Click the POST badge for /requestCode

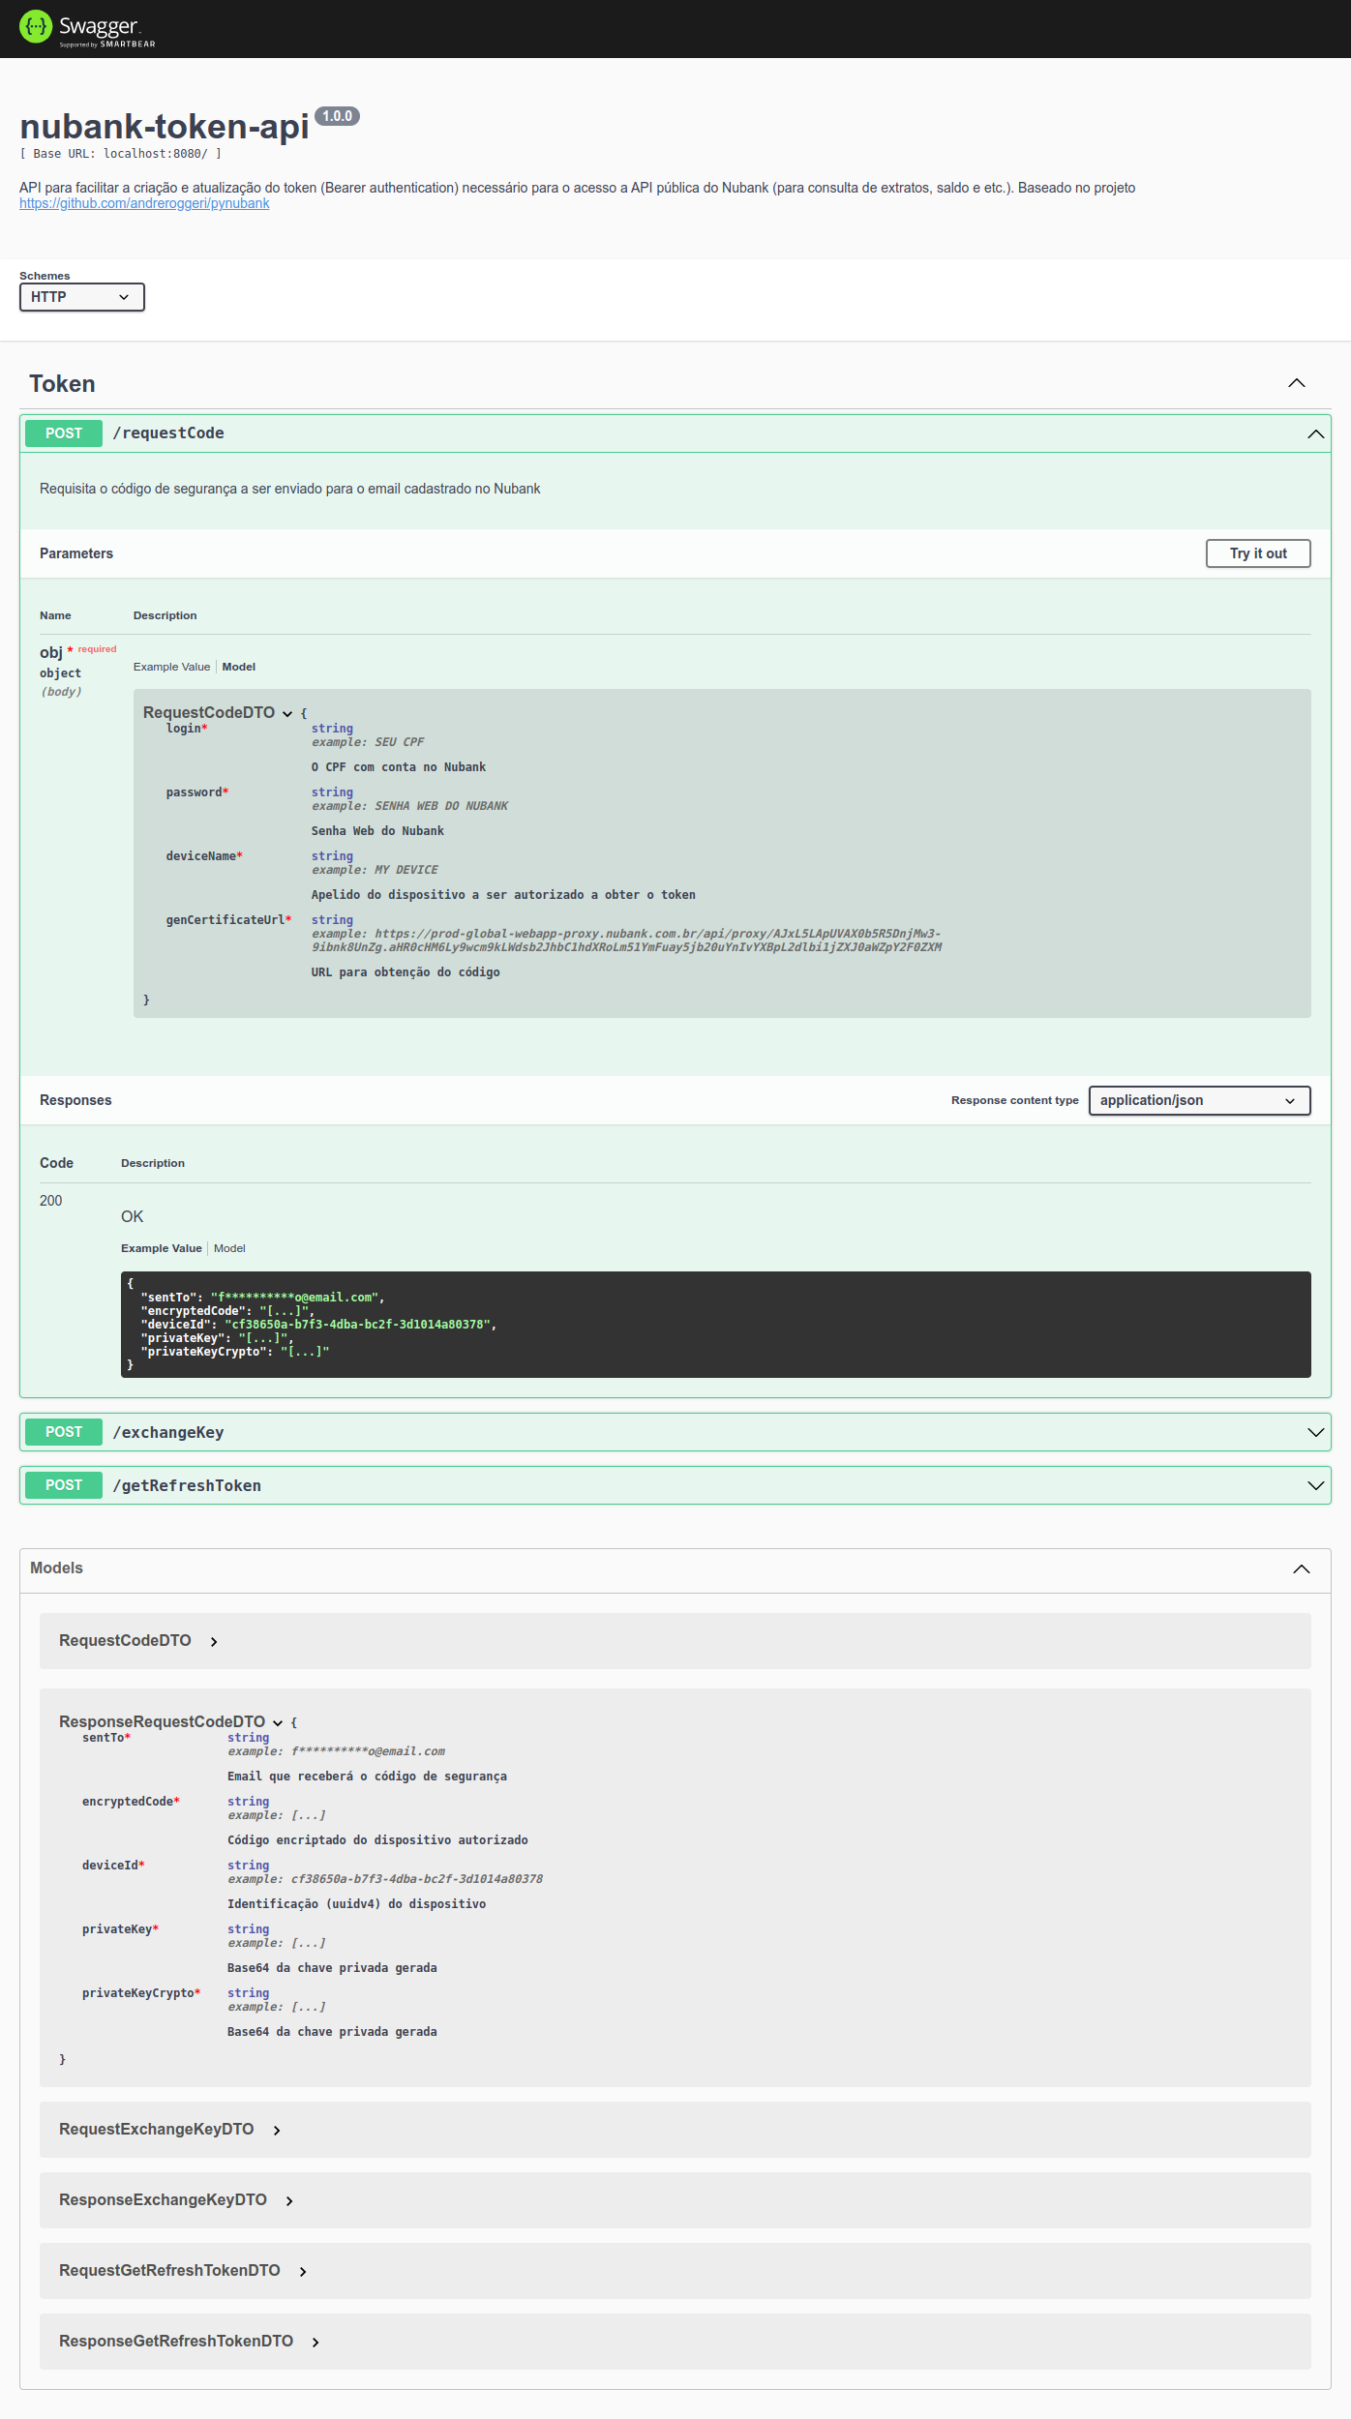point(64,433)
